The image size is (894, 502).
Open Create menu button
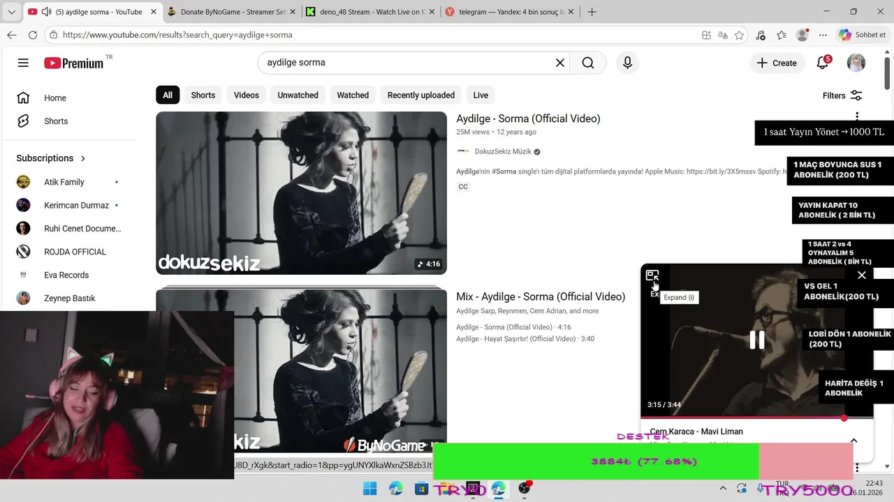click(777, 63)
